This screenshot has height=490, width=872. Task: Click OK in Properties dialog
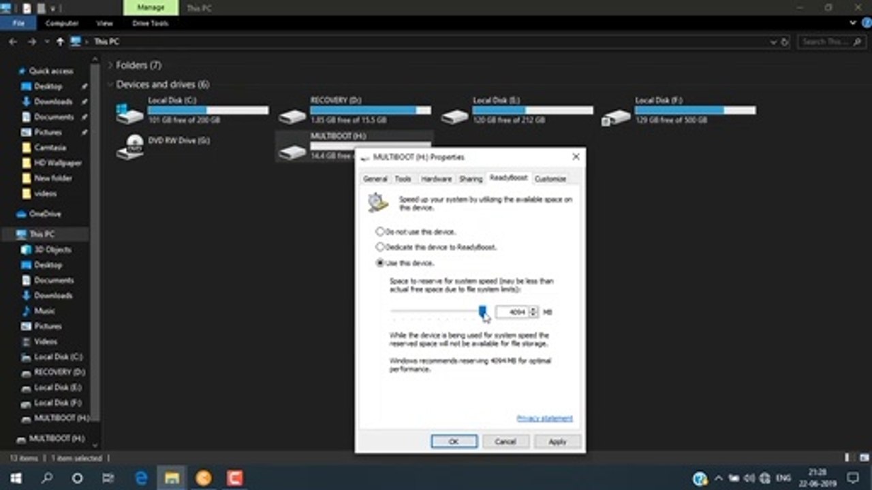[x=454, y=442]
